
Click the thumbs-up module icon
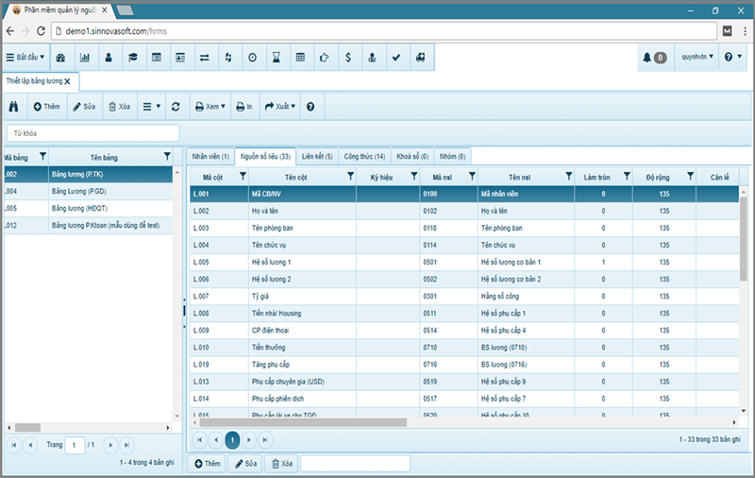point(324,58)
